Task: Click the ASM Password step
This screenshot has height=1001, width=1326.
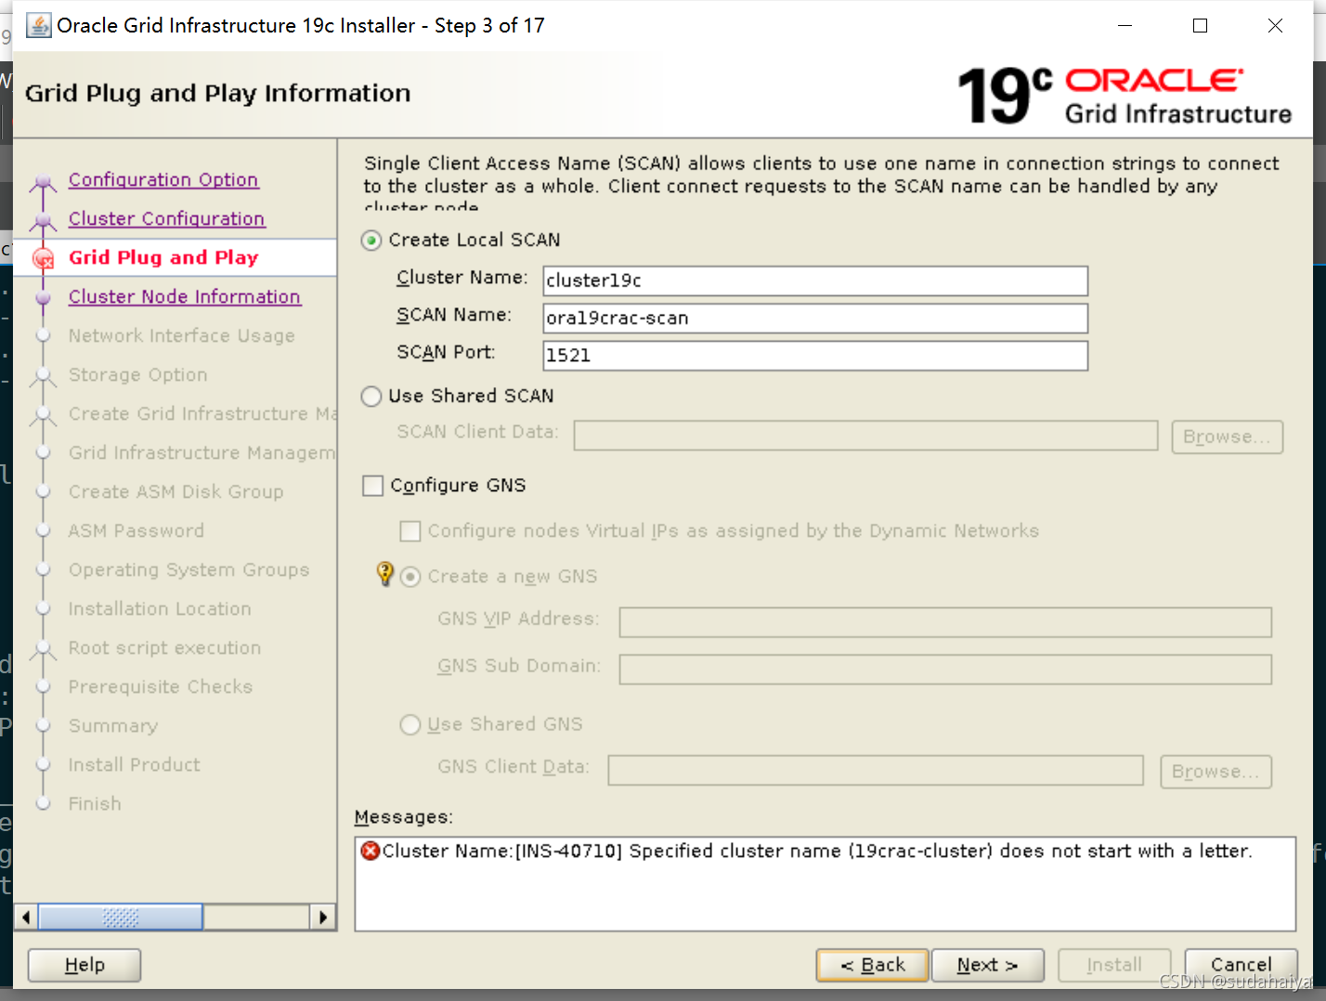Action: (x=136, y=531)
